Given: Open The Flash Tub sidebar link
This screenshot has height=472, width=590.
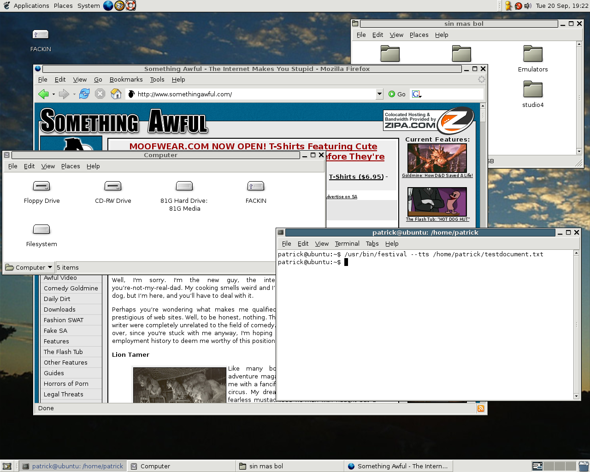Looking at the screenshot, I should click(x=63, y=352).
